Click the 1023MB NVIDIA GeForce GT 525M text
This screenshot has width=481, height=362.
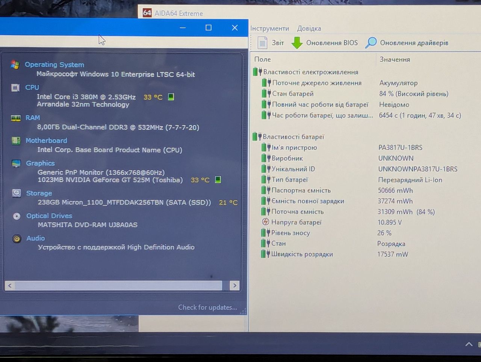click(x=110, y=180)
